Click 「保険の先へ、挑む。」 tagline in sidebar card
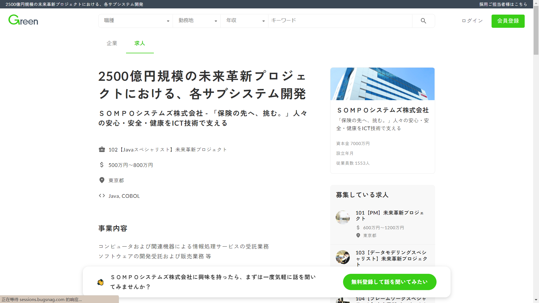The height and width of the screenshot is (303, 539). point(382,124)
